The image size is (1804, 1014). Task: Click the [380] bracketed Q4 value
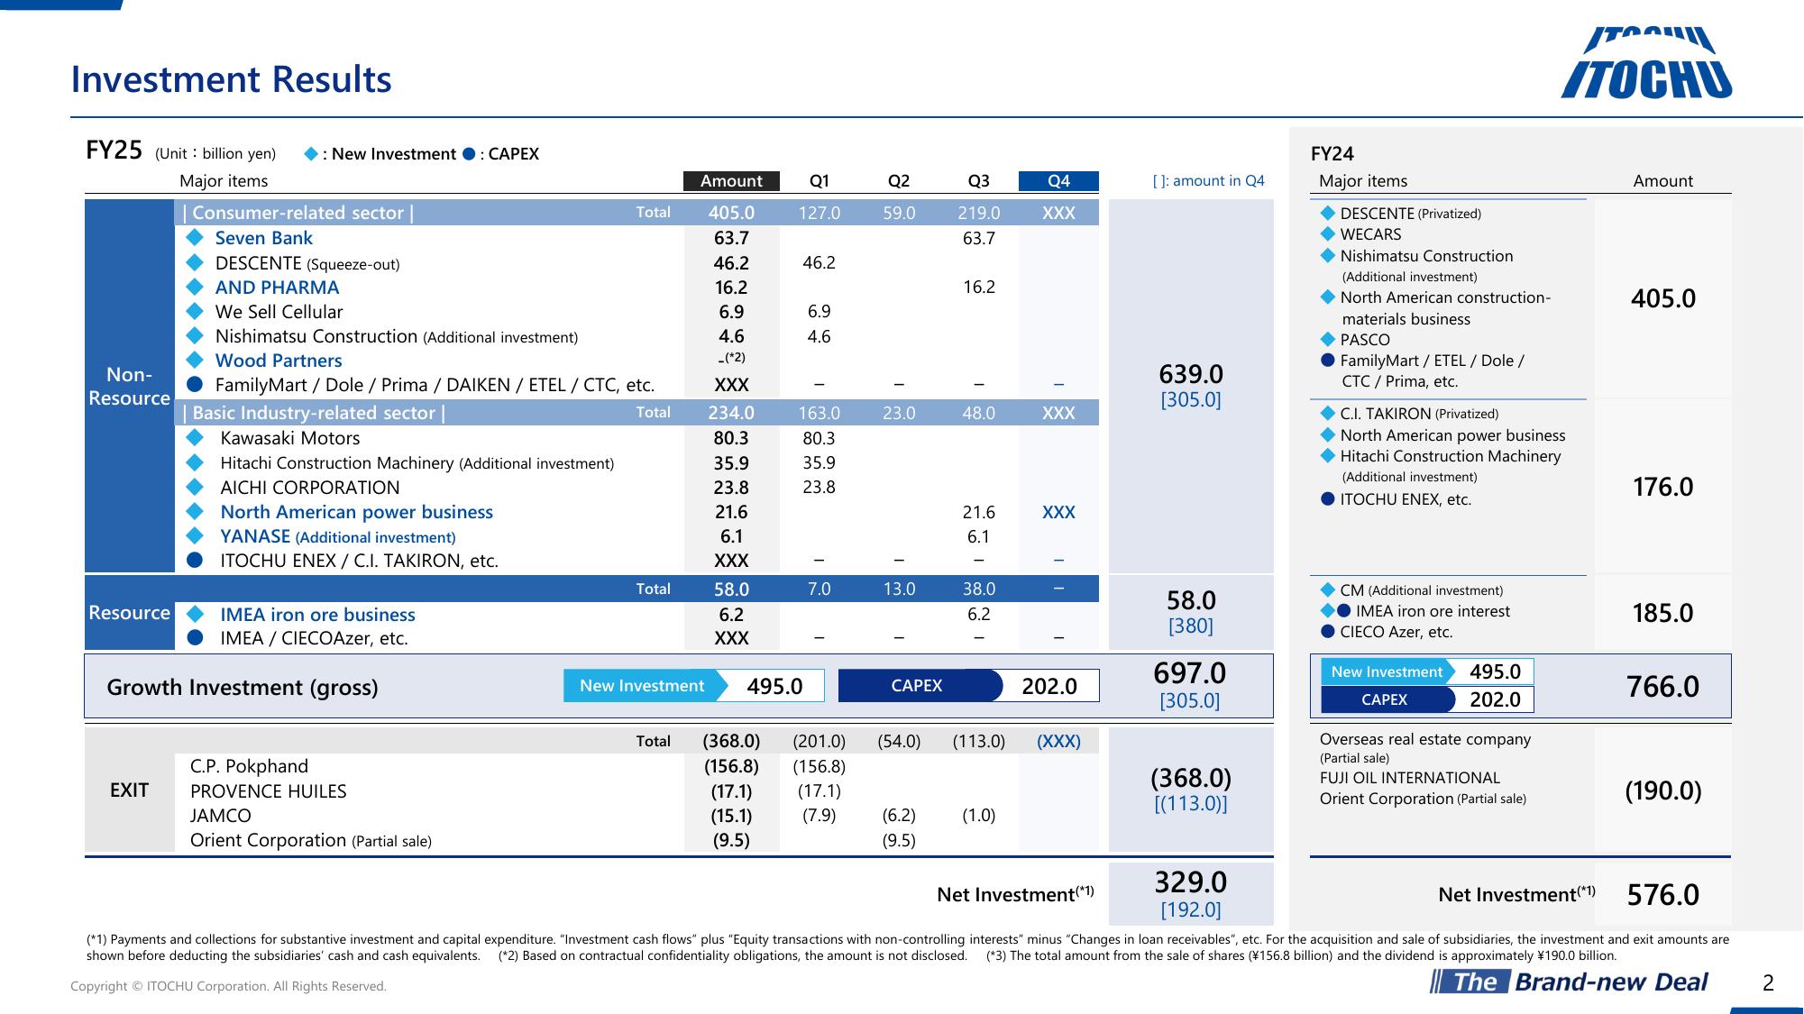tap(1190, 626)
